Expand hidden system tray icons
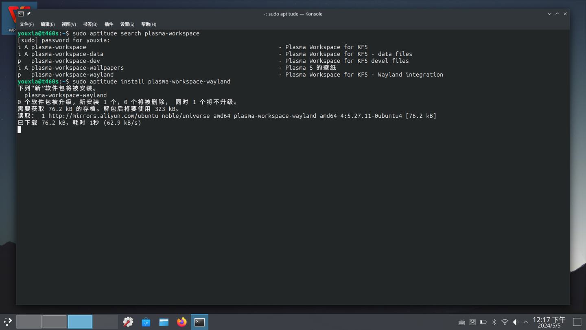The width and height of the screenshot is (586, 330). pyautogui.click(x=525, y=321)
